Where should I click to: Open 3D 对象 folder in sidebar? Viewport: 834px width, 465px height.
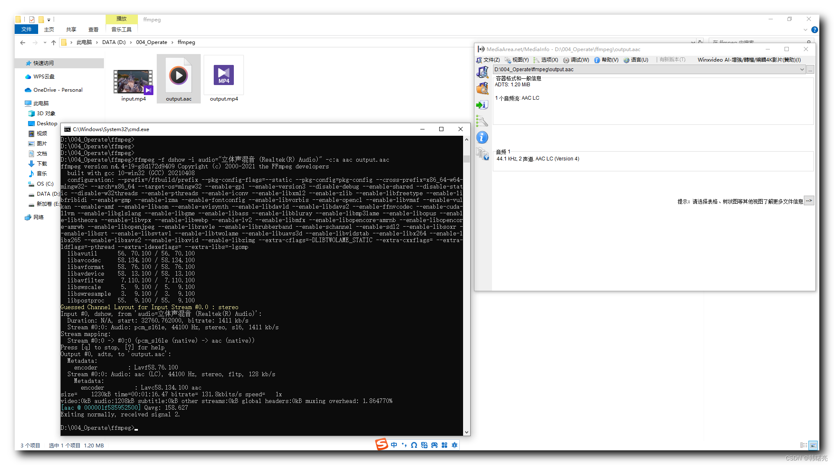click(42, 114)
